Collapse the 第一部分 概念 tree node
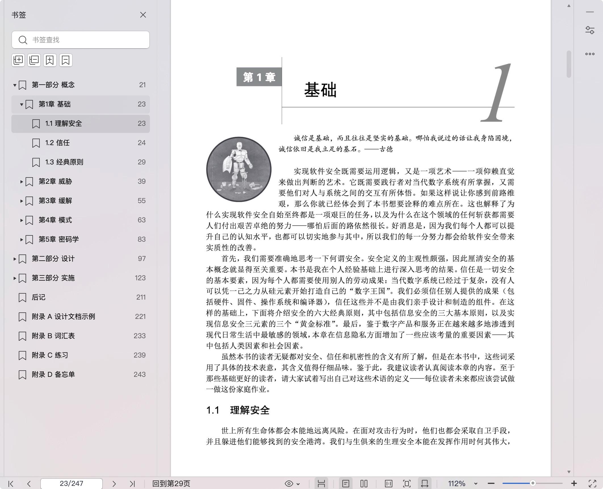 pyautogui.click(x=15, y=85)
